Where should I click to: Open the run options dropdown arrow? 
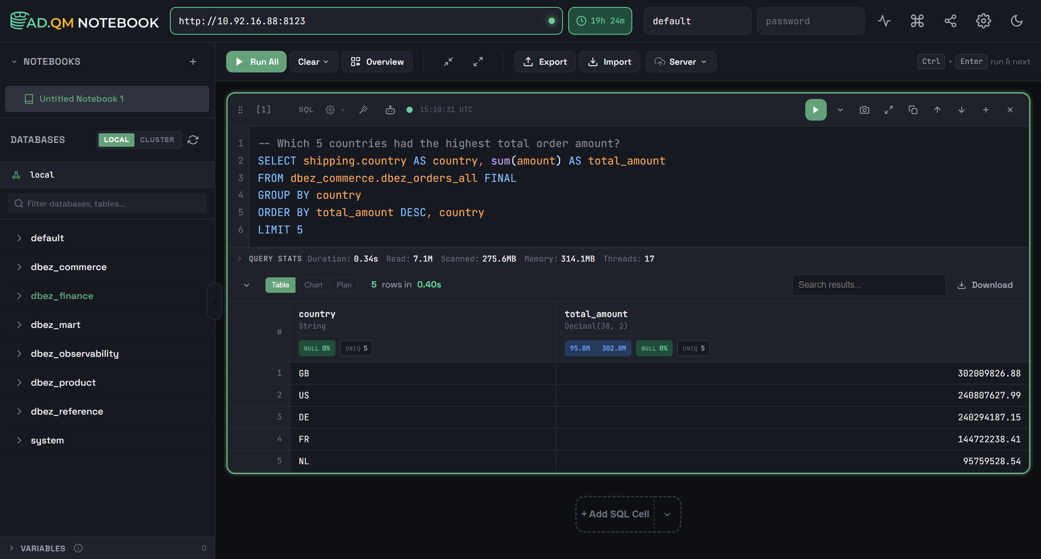coord(840,109)
